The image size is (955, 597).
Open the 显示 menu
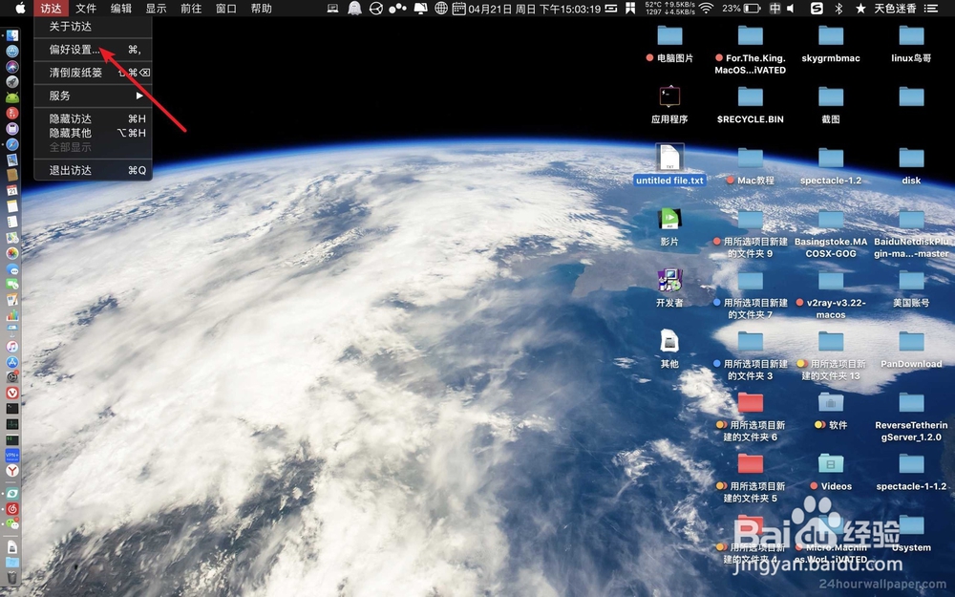click(x=156, y=9)
